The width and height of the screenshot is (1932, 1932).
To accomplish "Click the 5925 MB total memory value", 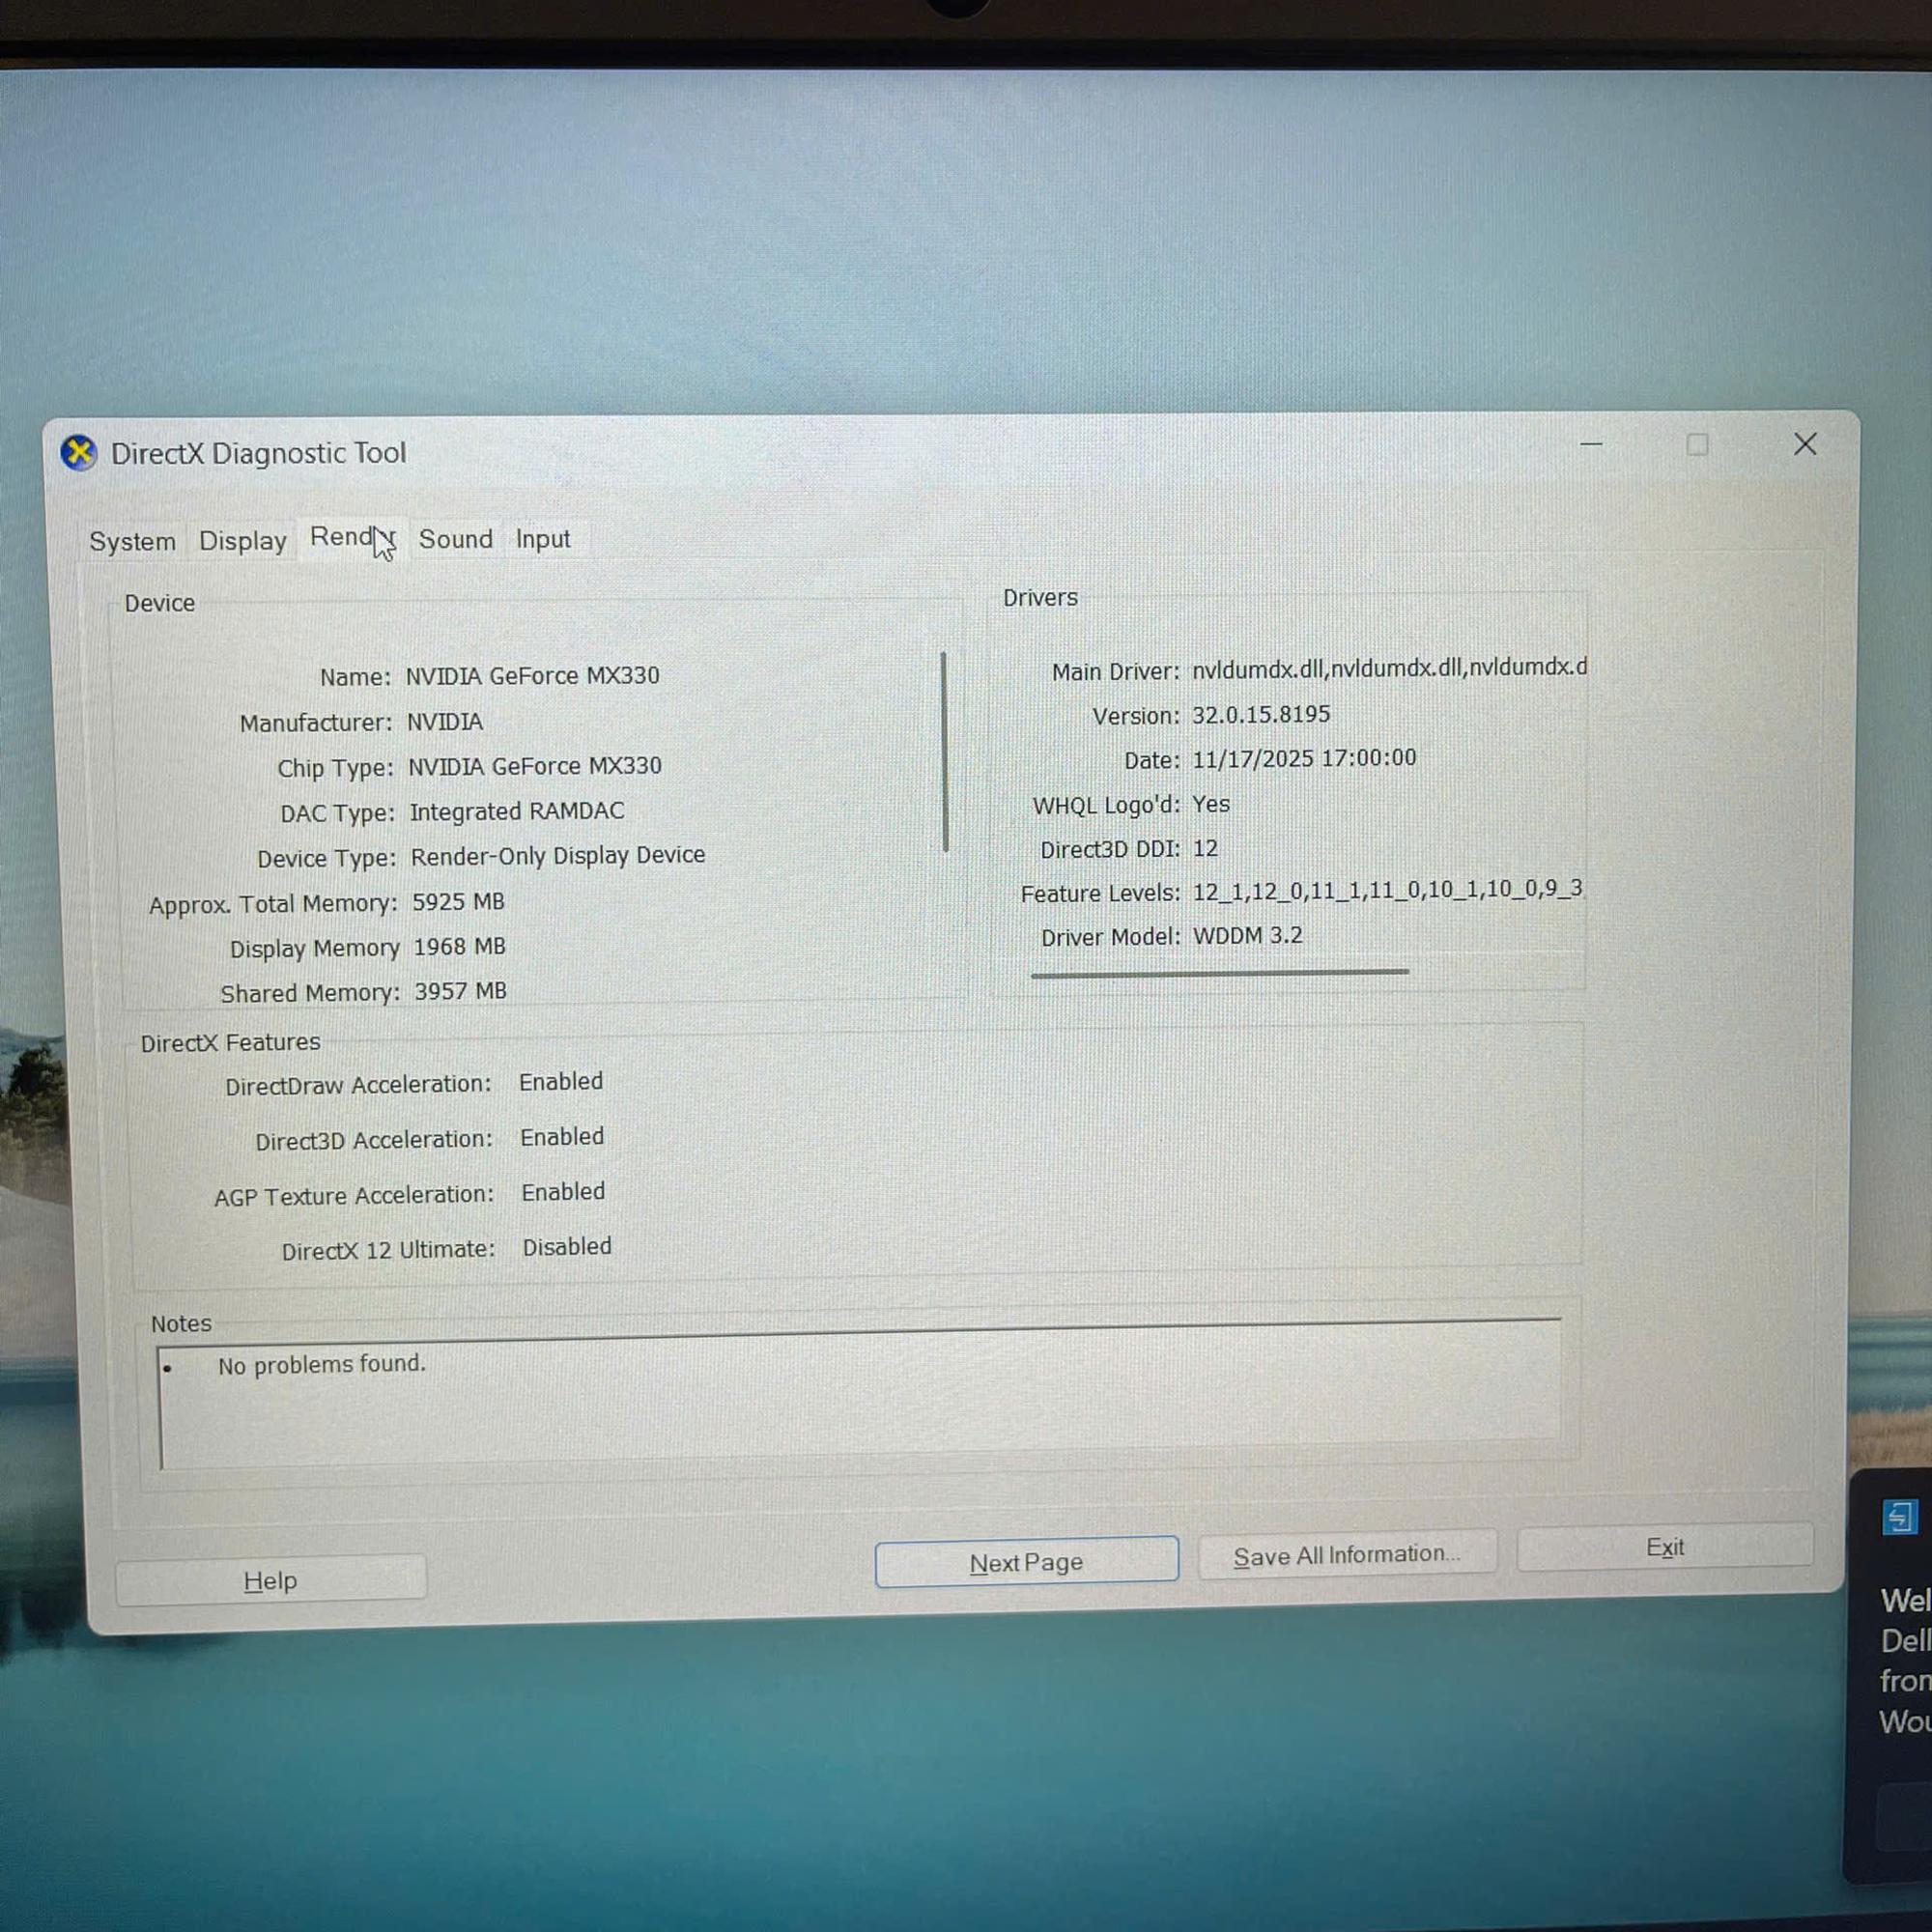I will tap(458, 902).
